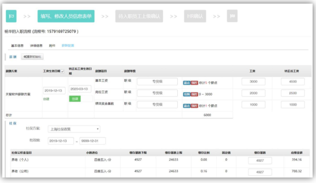
Task: Click the 重新初始化 button
Action: pyautogui.click(x=32, y=57)
